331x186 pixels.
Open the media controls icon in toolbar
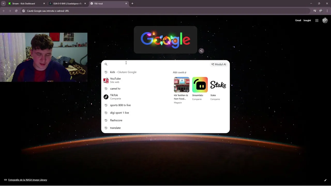point(315,11)
